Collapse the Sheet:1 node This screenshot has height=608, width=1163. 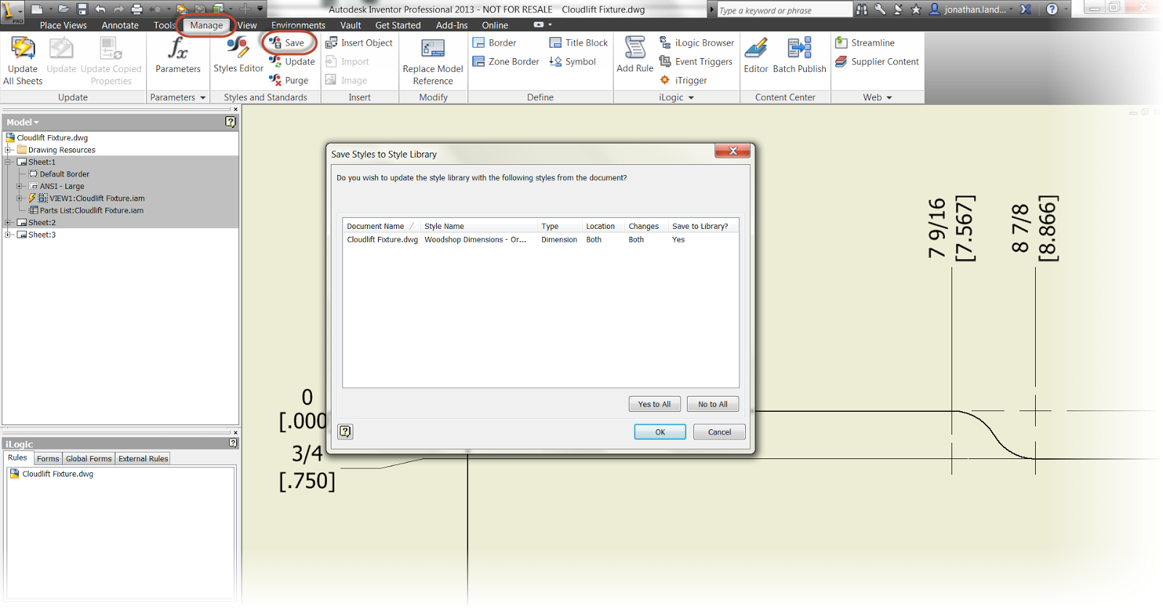point(9,162)
